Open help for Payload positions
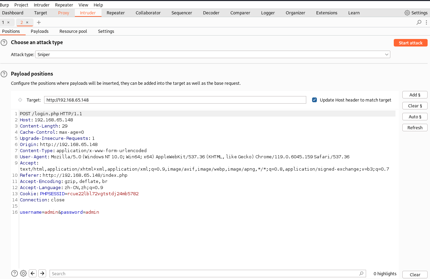 coord(4,74)
